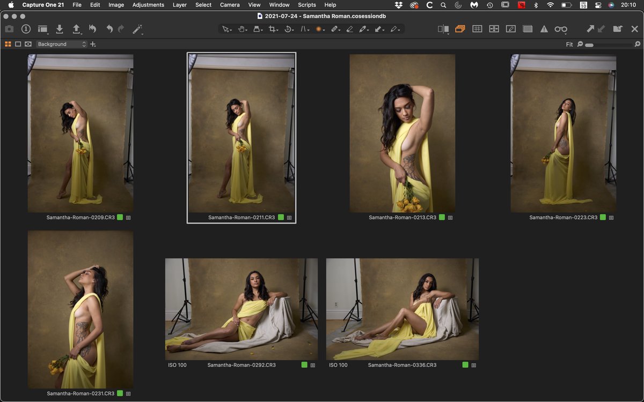
Task: Open the Auto Adjust magic wand dropdown
Action: pos(137,29)
